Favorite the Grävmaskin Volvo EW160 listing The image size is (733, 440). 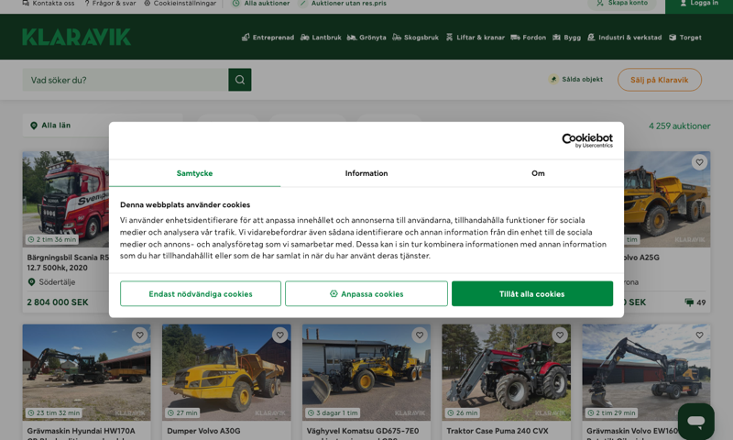(699, 335)
